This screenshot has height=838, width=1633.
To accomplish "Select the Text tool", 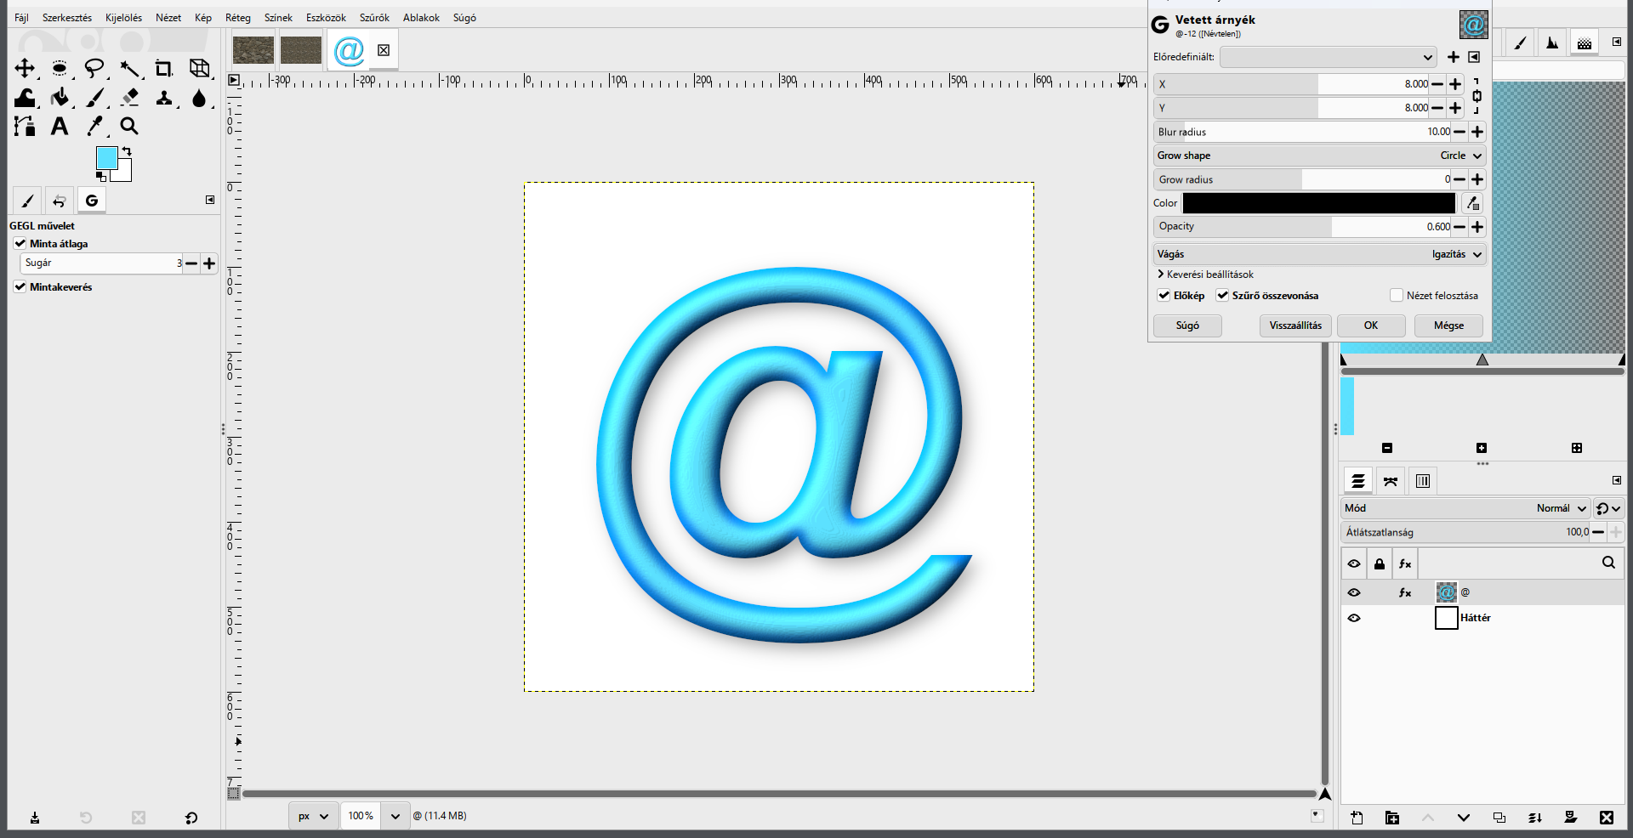I will (x=60, y=127).
